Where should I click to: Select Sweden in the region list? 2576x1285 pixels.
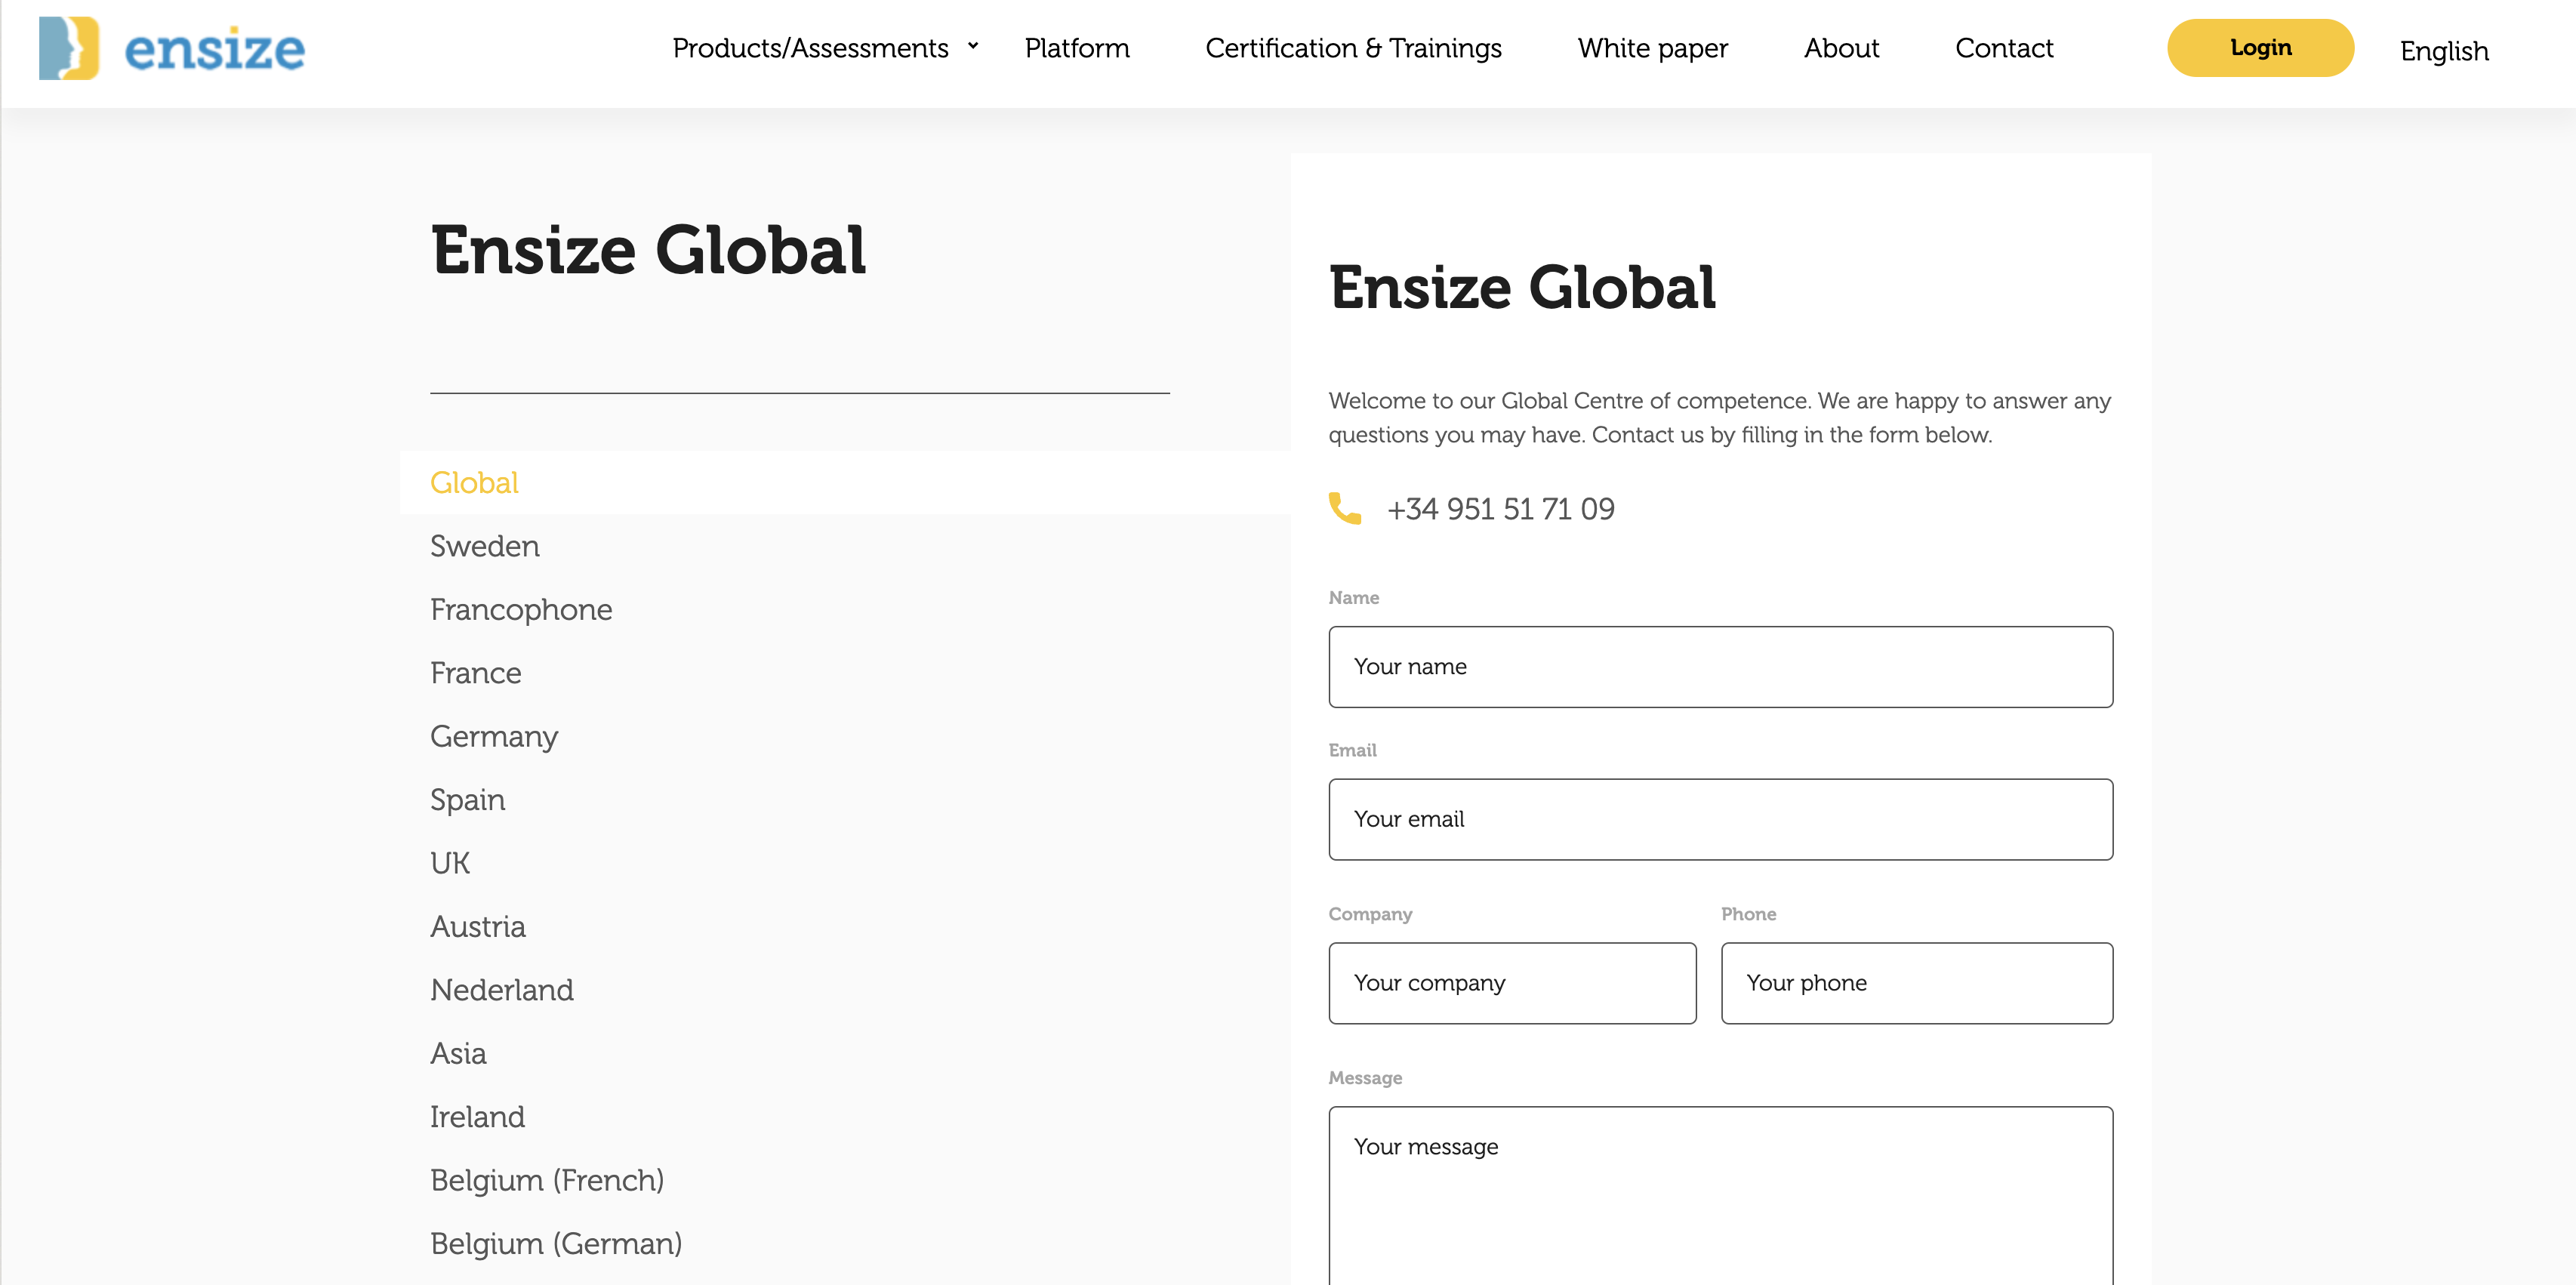484,546
